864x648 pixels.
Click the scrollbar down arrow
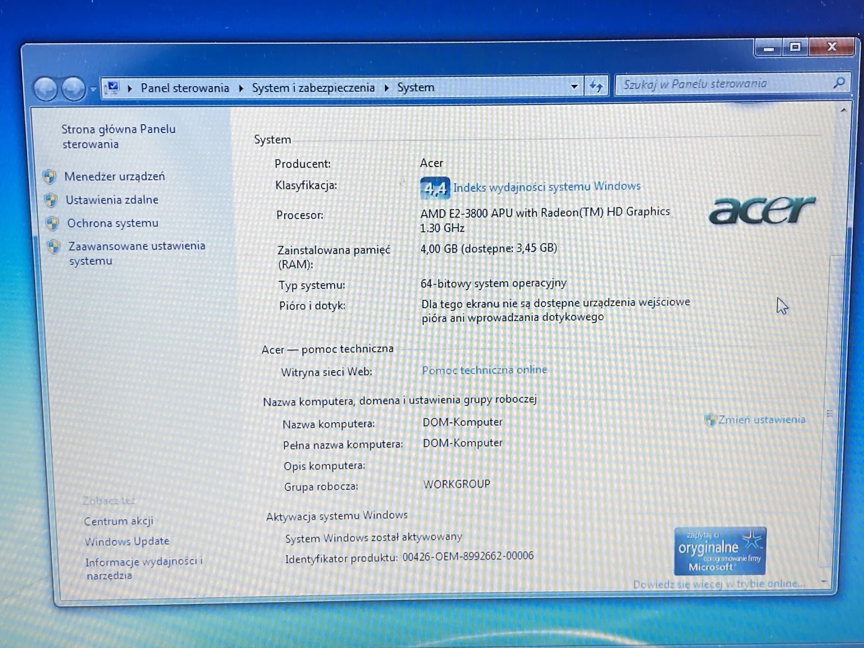[824, 582]
